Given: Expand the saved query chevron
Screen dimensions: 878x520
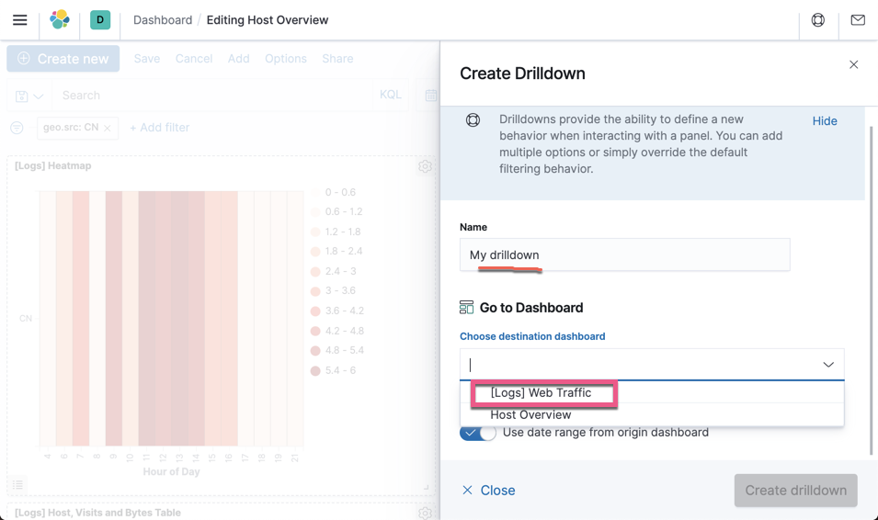Looking at the screenshot, I should pyautogui.click(x=38, y=96).
